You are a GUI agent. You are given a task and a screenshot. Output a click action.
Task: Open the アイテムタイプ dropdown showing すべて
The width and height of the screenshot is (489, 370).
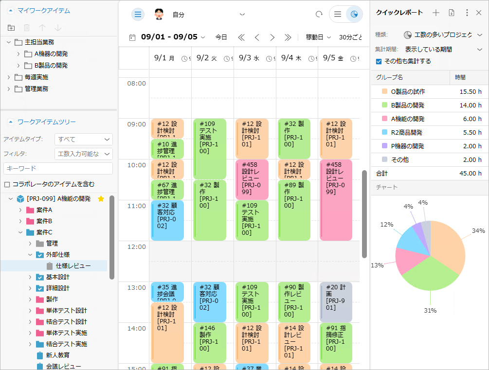(83, 140)
